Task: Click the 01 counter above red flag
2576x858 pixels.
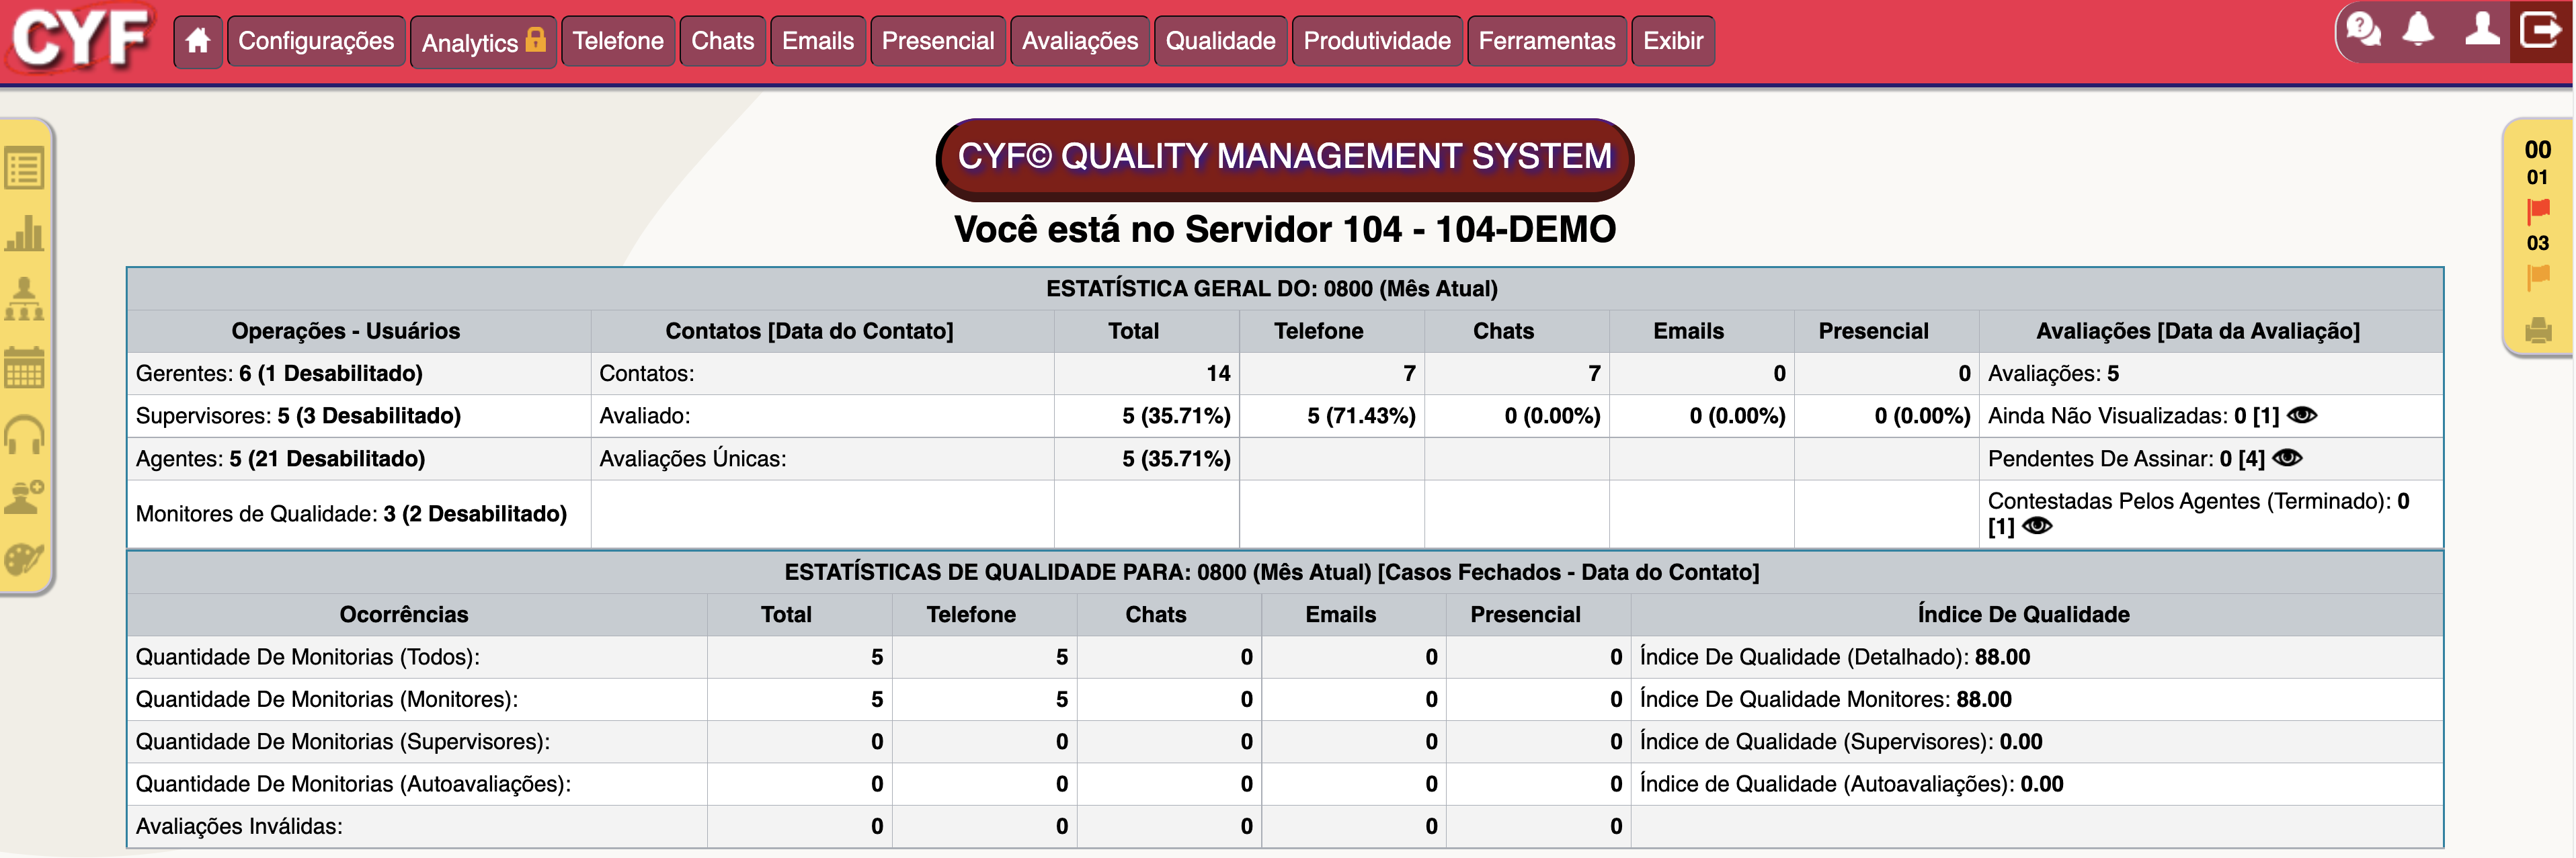Action: click(x=2538, y=178)
